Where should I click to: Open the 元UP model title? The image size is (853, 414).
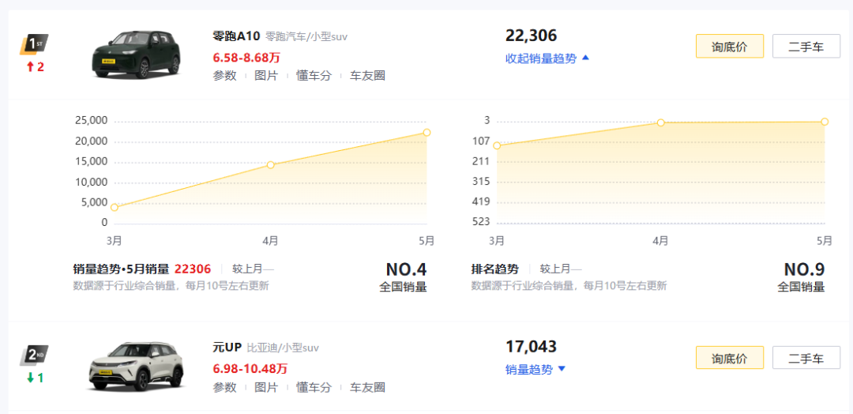coord(227,347)
